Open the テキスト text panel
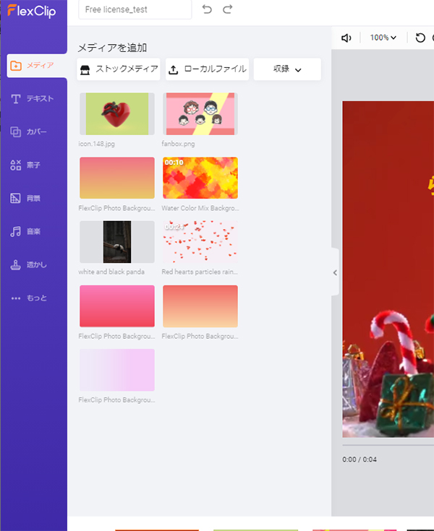This screenshot has height=531, width=434. [33, 98]
